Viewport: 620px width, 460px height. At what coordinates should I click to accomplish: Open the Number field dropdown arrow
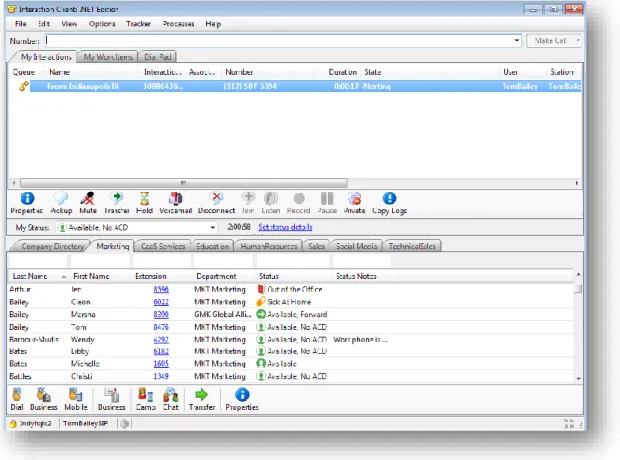pyautogui.click(x=516, y=40)
